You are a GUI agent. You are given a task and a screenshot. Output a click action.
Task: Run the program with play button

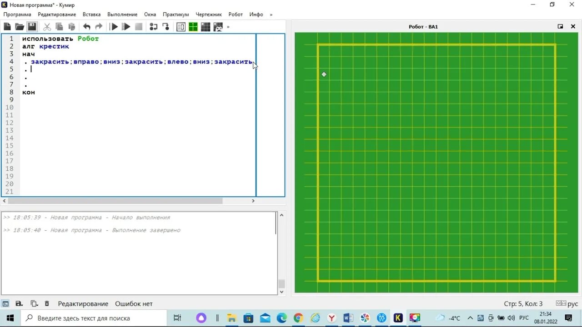[114, 27]
